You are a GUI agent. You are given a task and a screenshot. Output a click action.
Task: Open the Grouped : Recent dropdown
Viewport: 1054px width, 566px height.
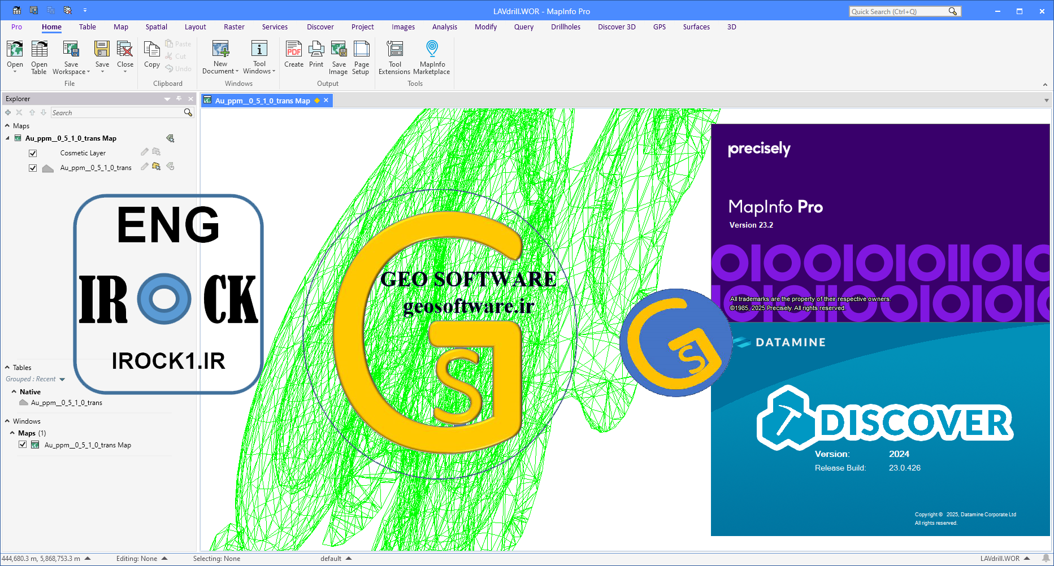pos(62,380)
